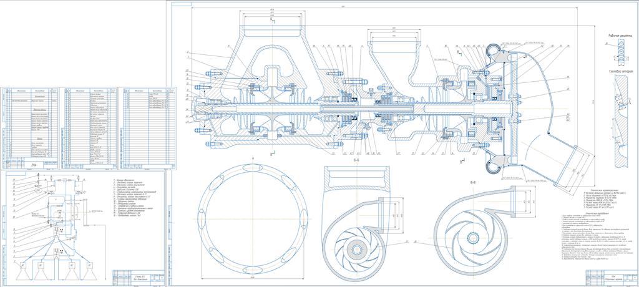Click the 'Рабочая решетка' detail title
The image size is (639, 287).
click(x=620, y=36)
